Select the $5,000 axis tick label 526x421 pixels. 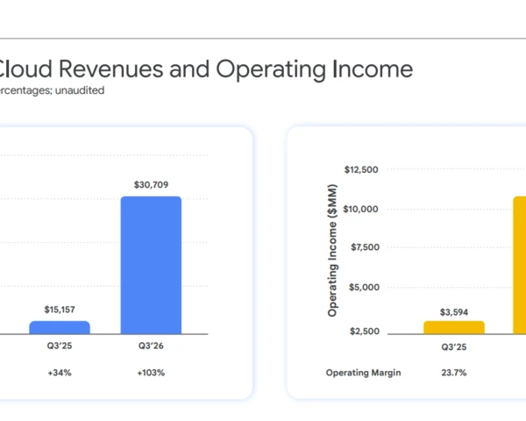[365, 288]
